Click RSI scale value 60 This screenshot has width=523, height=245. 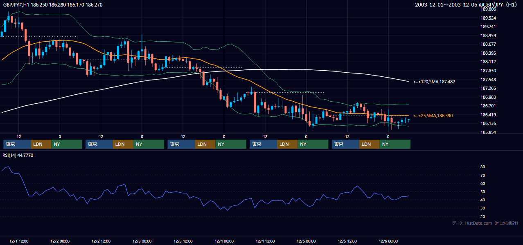point(483,183)
